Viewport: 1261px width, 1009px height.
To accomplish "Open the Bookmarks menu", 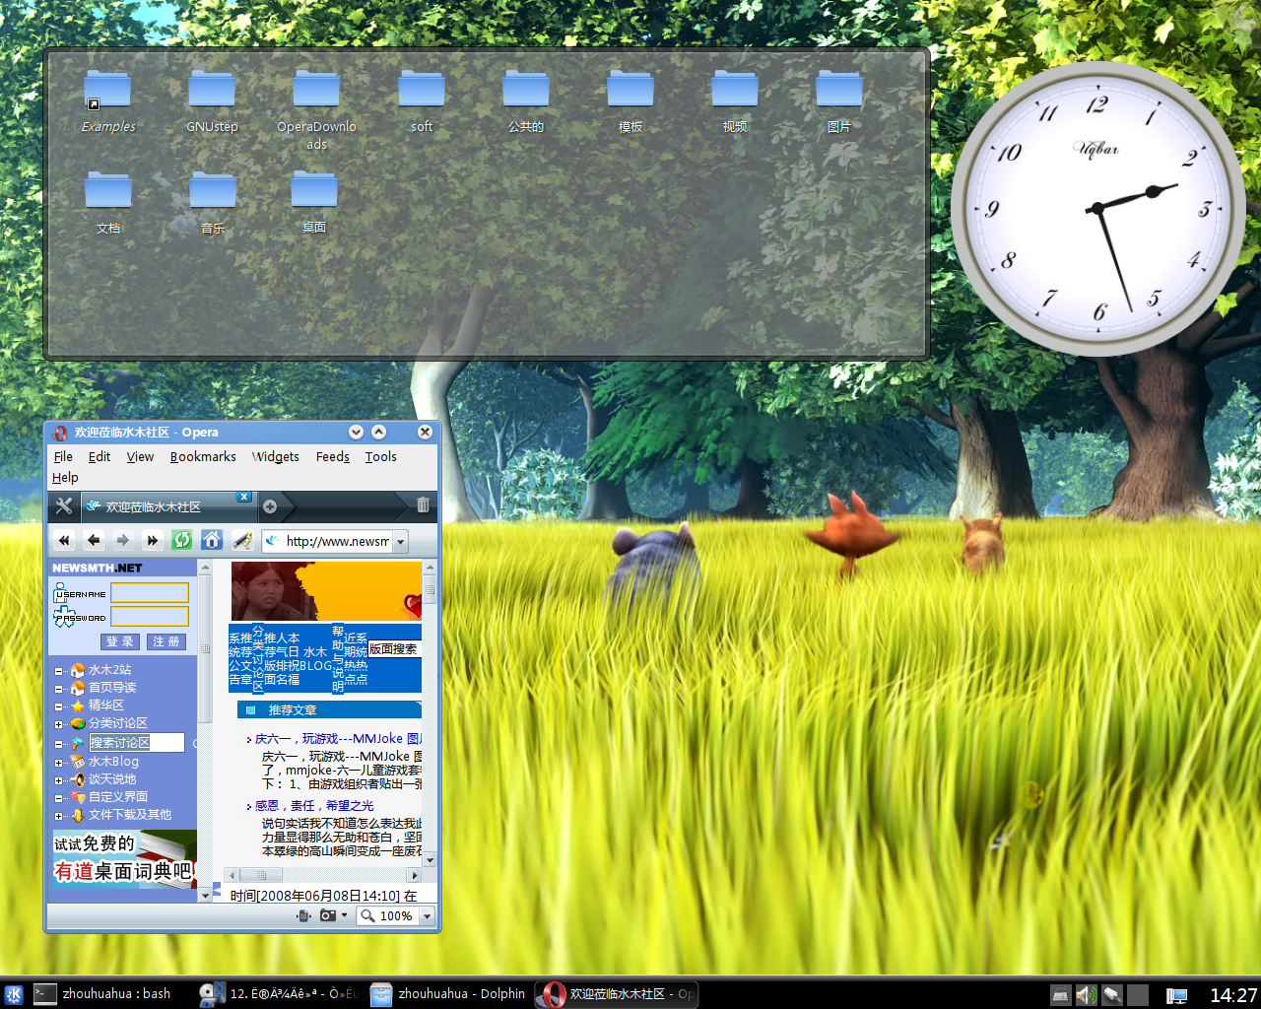I will coord(203,456).
